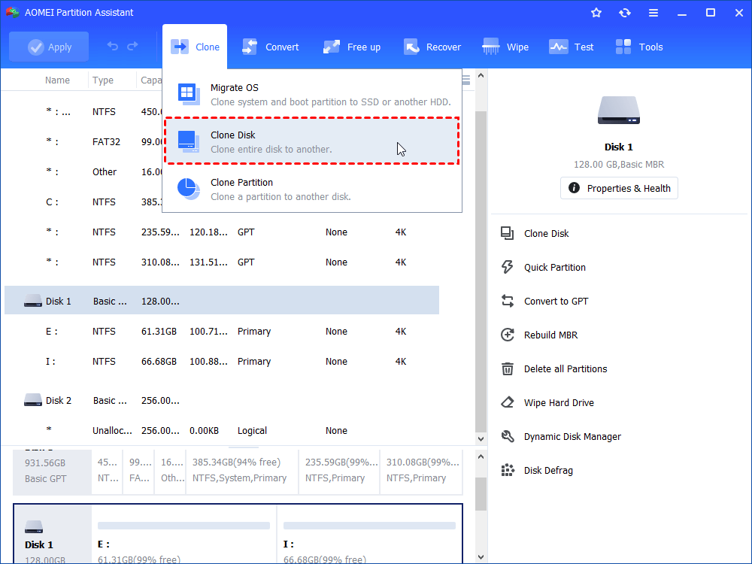Click the disk map scroll down arrow
The image size is (752, 564).
[481, 557]
